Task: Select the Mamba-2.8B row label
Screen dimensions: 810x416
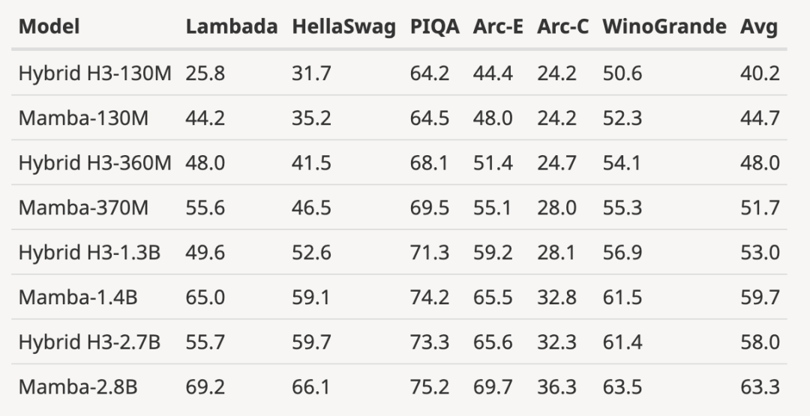Action: [78, 388]
